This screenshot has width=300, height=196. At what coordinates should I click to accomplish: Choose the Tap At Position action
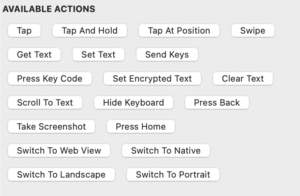(x=179, y=31)
